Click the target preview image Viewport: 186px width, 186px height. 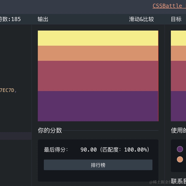178,76
